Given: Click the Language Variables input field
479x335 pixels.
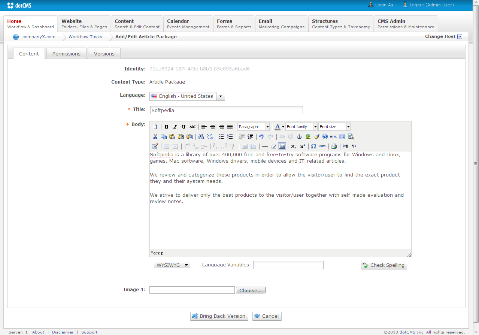Looking at the screenshot, I should click(x=288, y=265).
